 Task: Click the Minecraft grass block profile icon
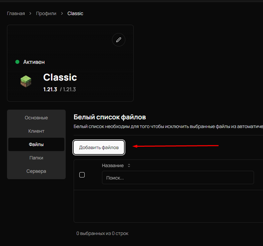coord(26,81)
